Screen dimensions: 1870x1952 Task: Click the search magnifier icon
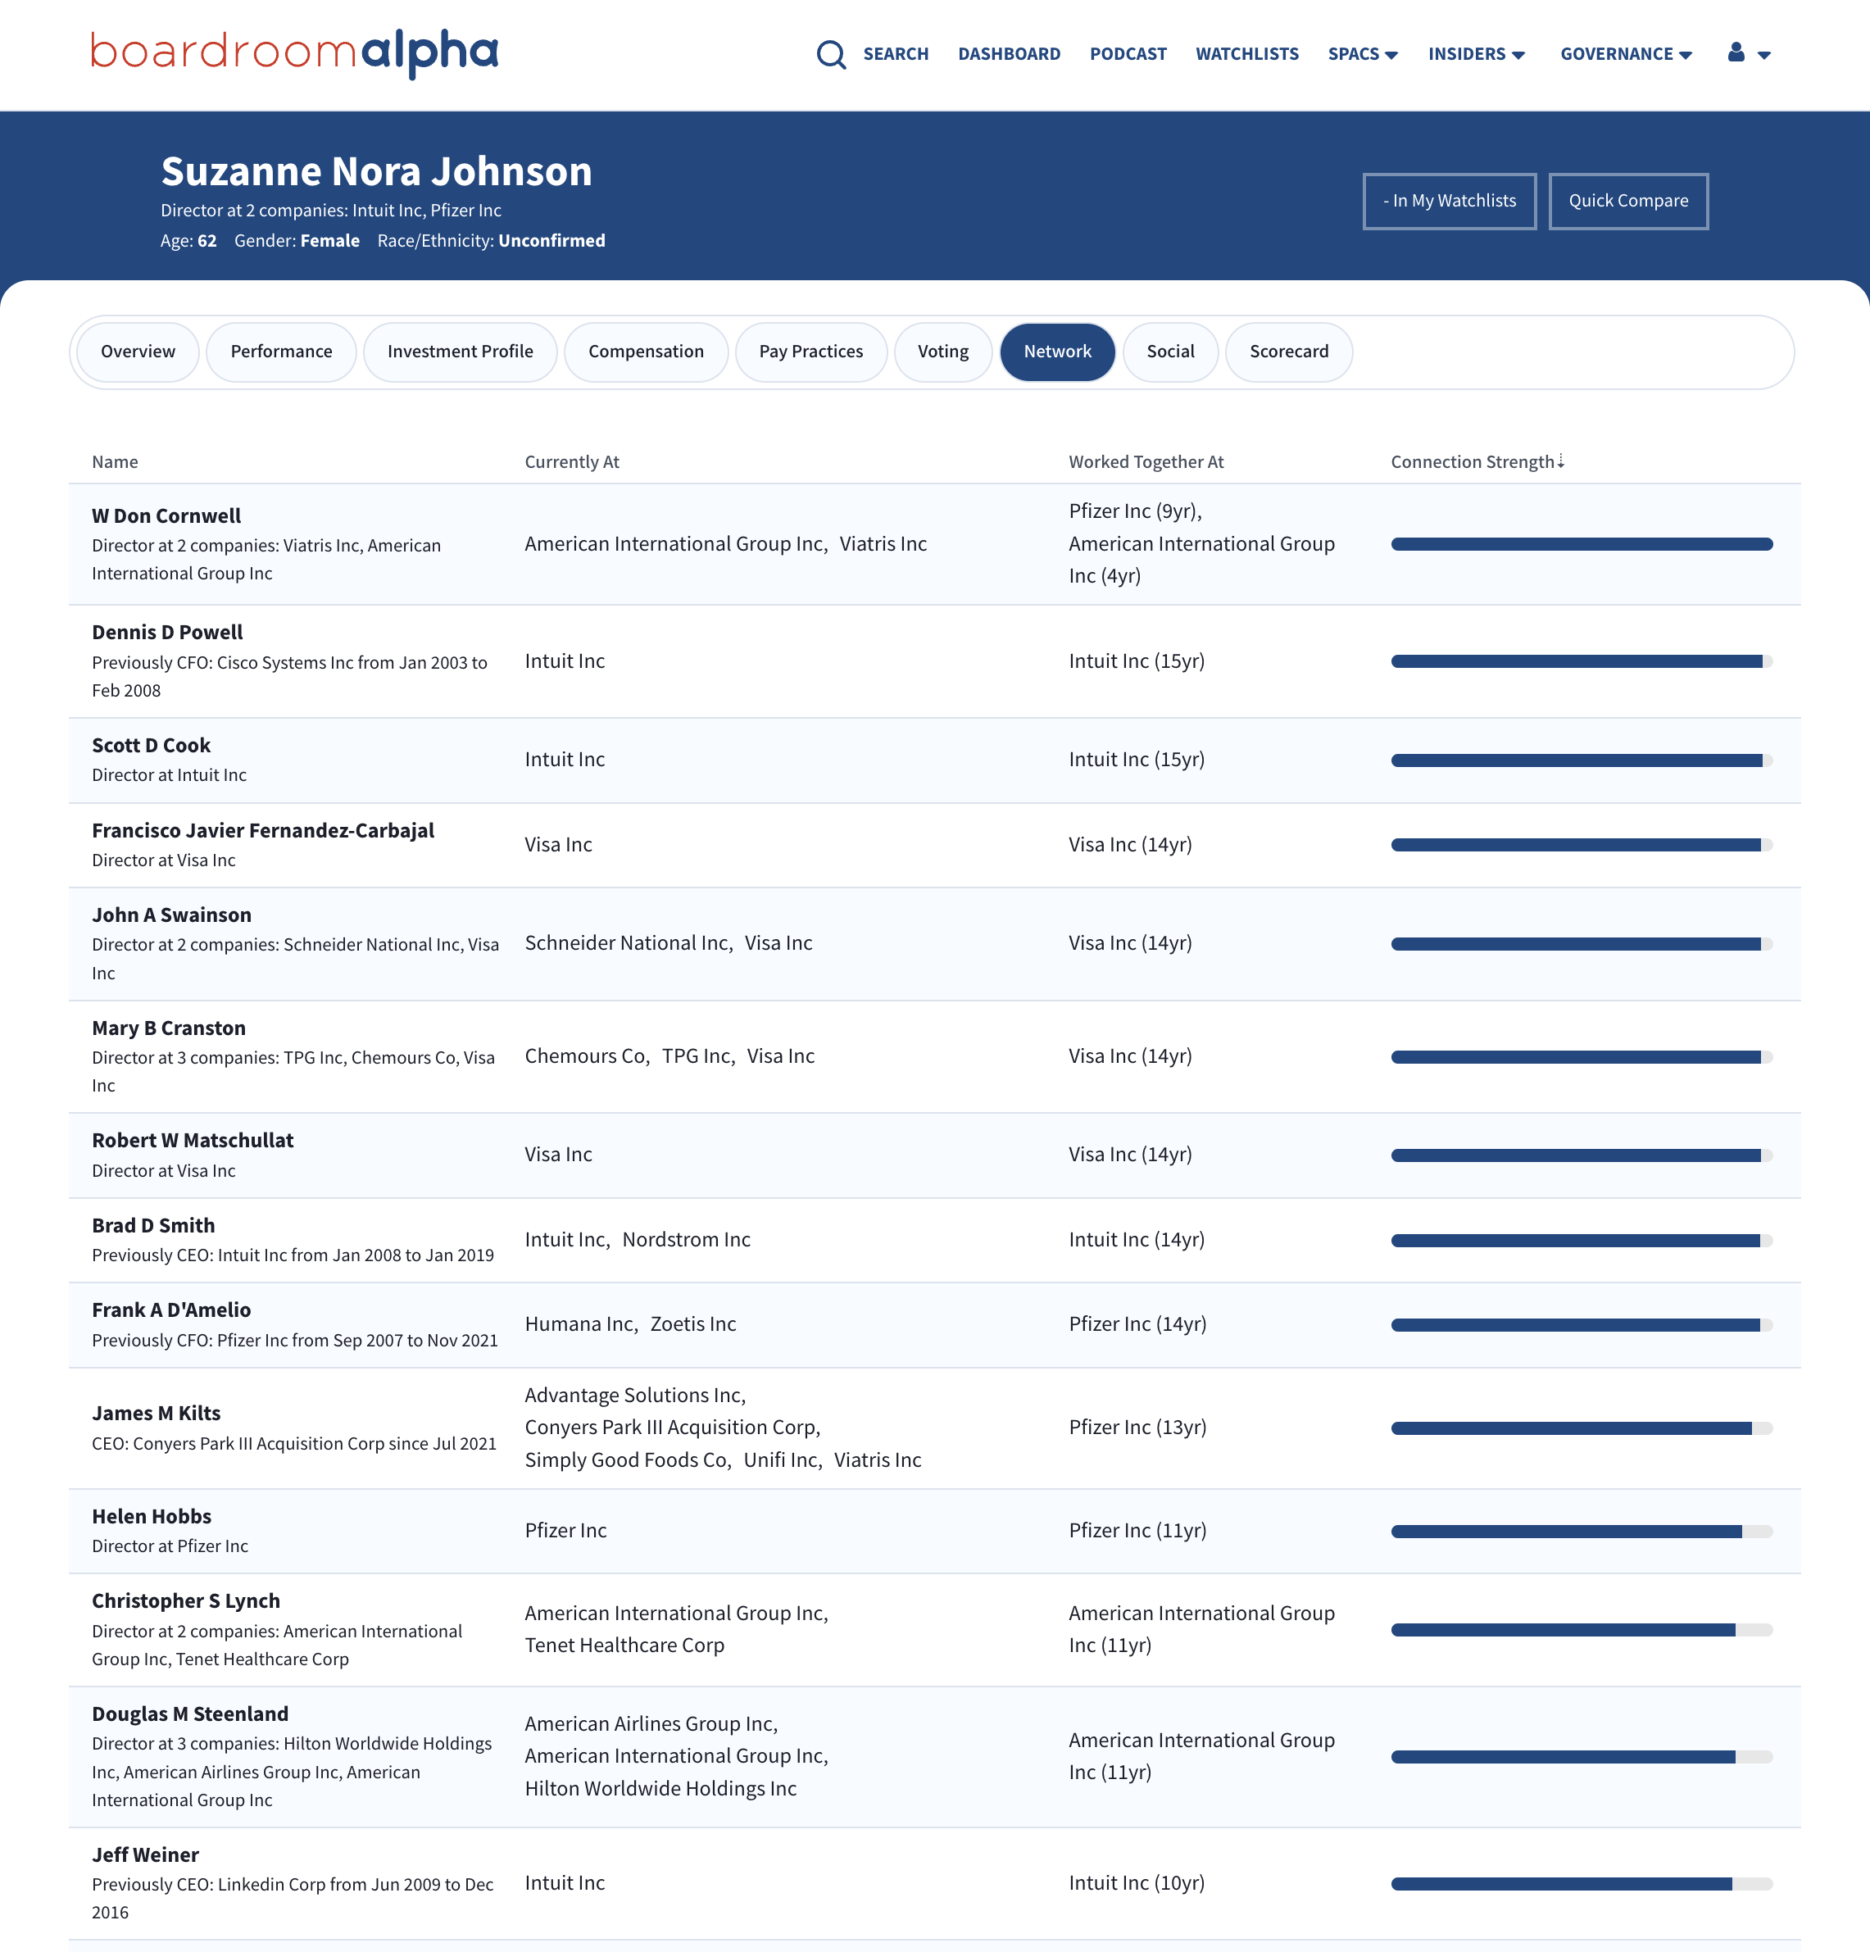(830, 54)
